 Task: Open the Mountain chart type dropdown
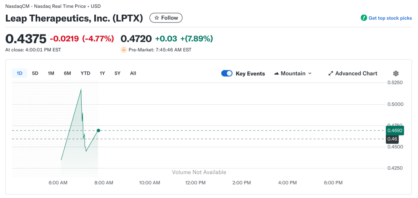[293, 73]
